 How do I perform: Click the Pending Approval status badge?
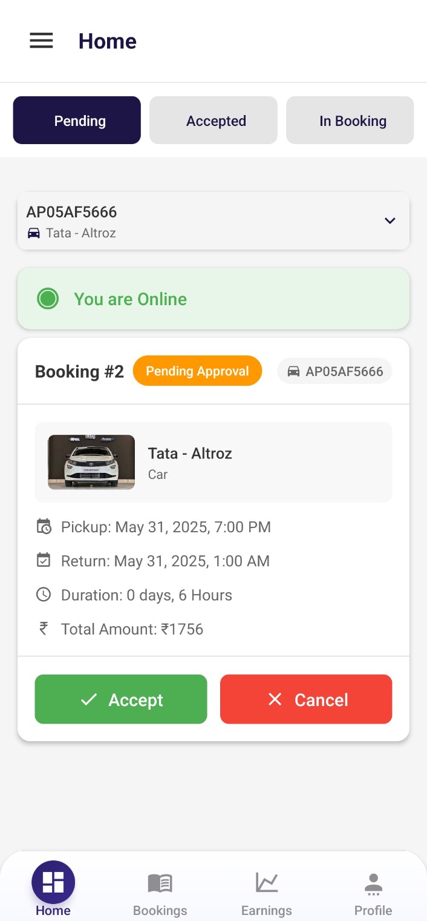pos(197,371)
